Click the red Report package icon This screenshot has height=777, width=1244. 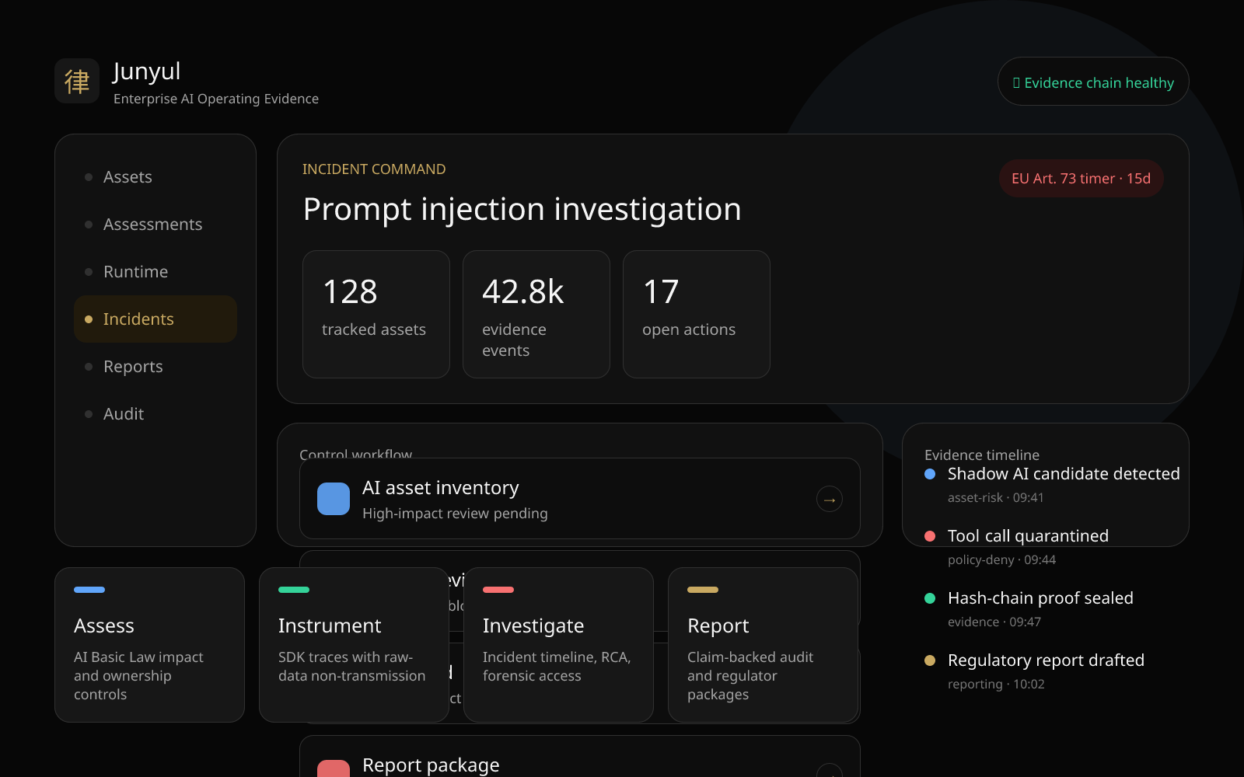(x=334, y=768)
